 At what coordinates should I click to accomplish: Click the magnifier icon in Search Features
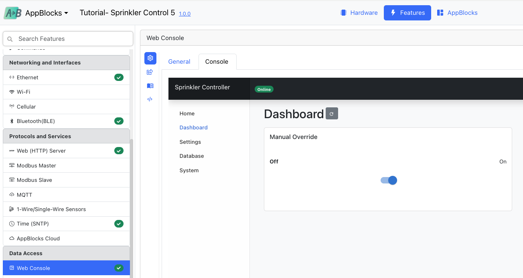(x=10, y=39)
